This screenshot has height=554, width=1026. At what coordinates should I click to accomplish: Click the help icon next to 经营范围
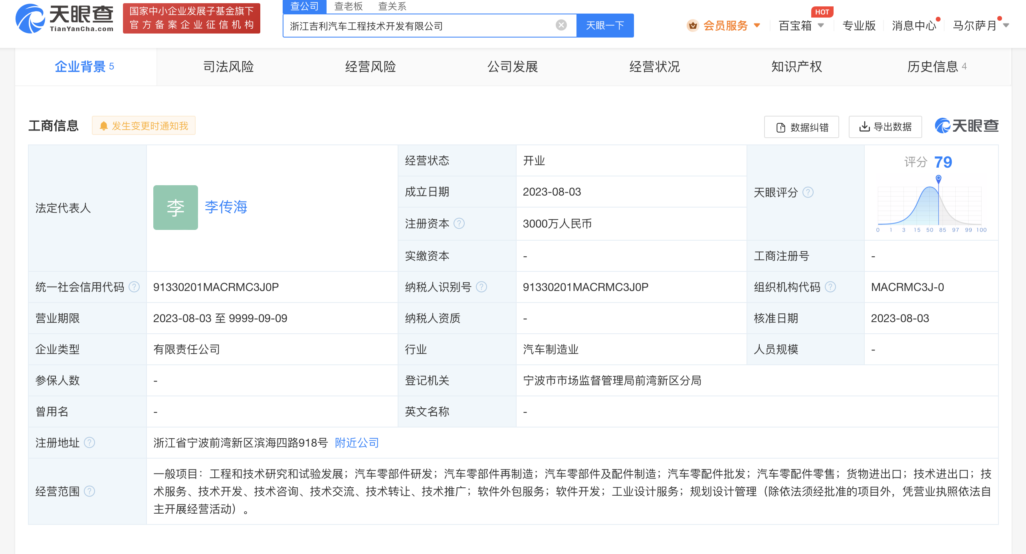coord(89,491)
